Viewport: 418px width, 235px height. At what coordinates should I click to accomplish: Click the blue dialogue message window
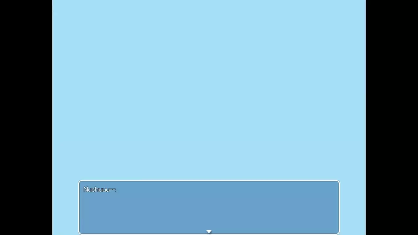[209, 207]
